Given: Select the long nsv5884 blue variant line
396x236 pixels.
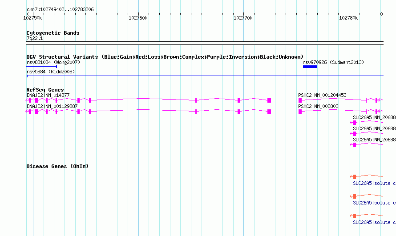Looking at the screenshot, I should point(205,76).
